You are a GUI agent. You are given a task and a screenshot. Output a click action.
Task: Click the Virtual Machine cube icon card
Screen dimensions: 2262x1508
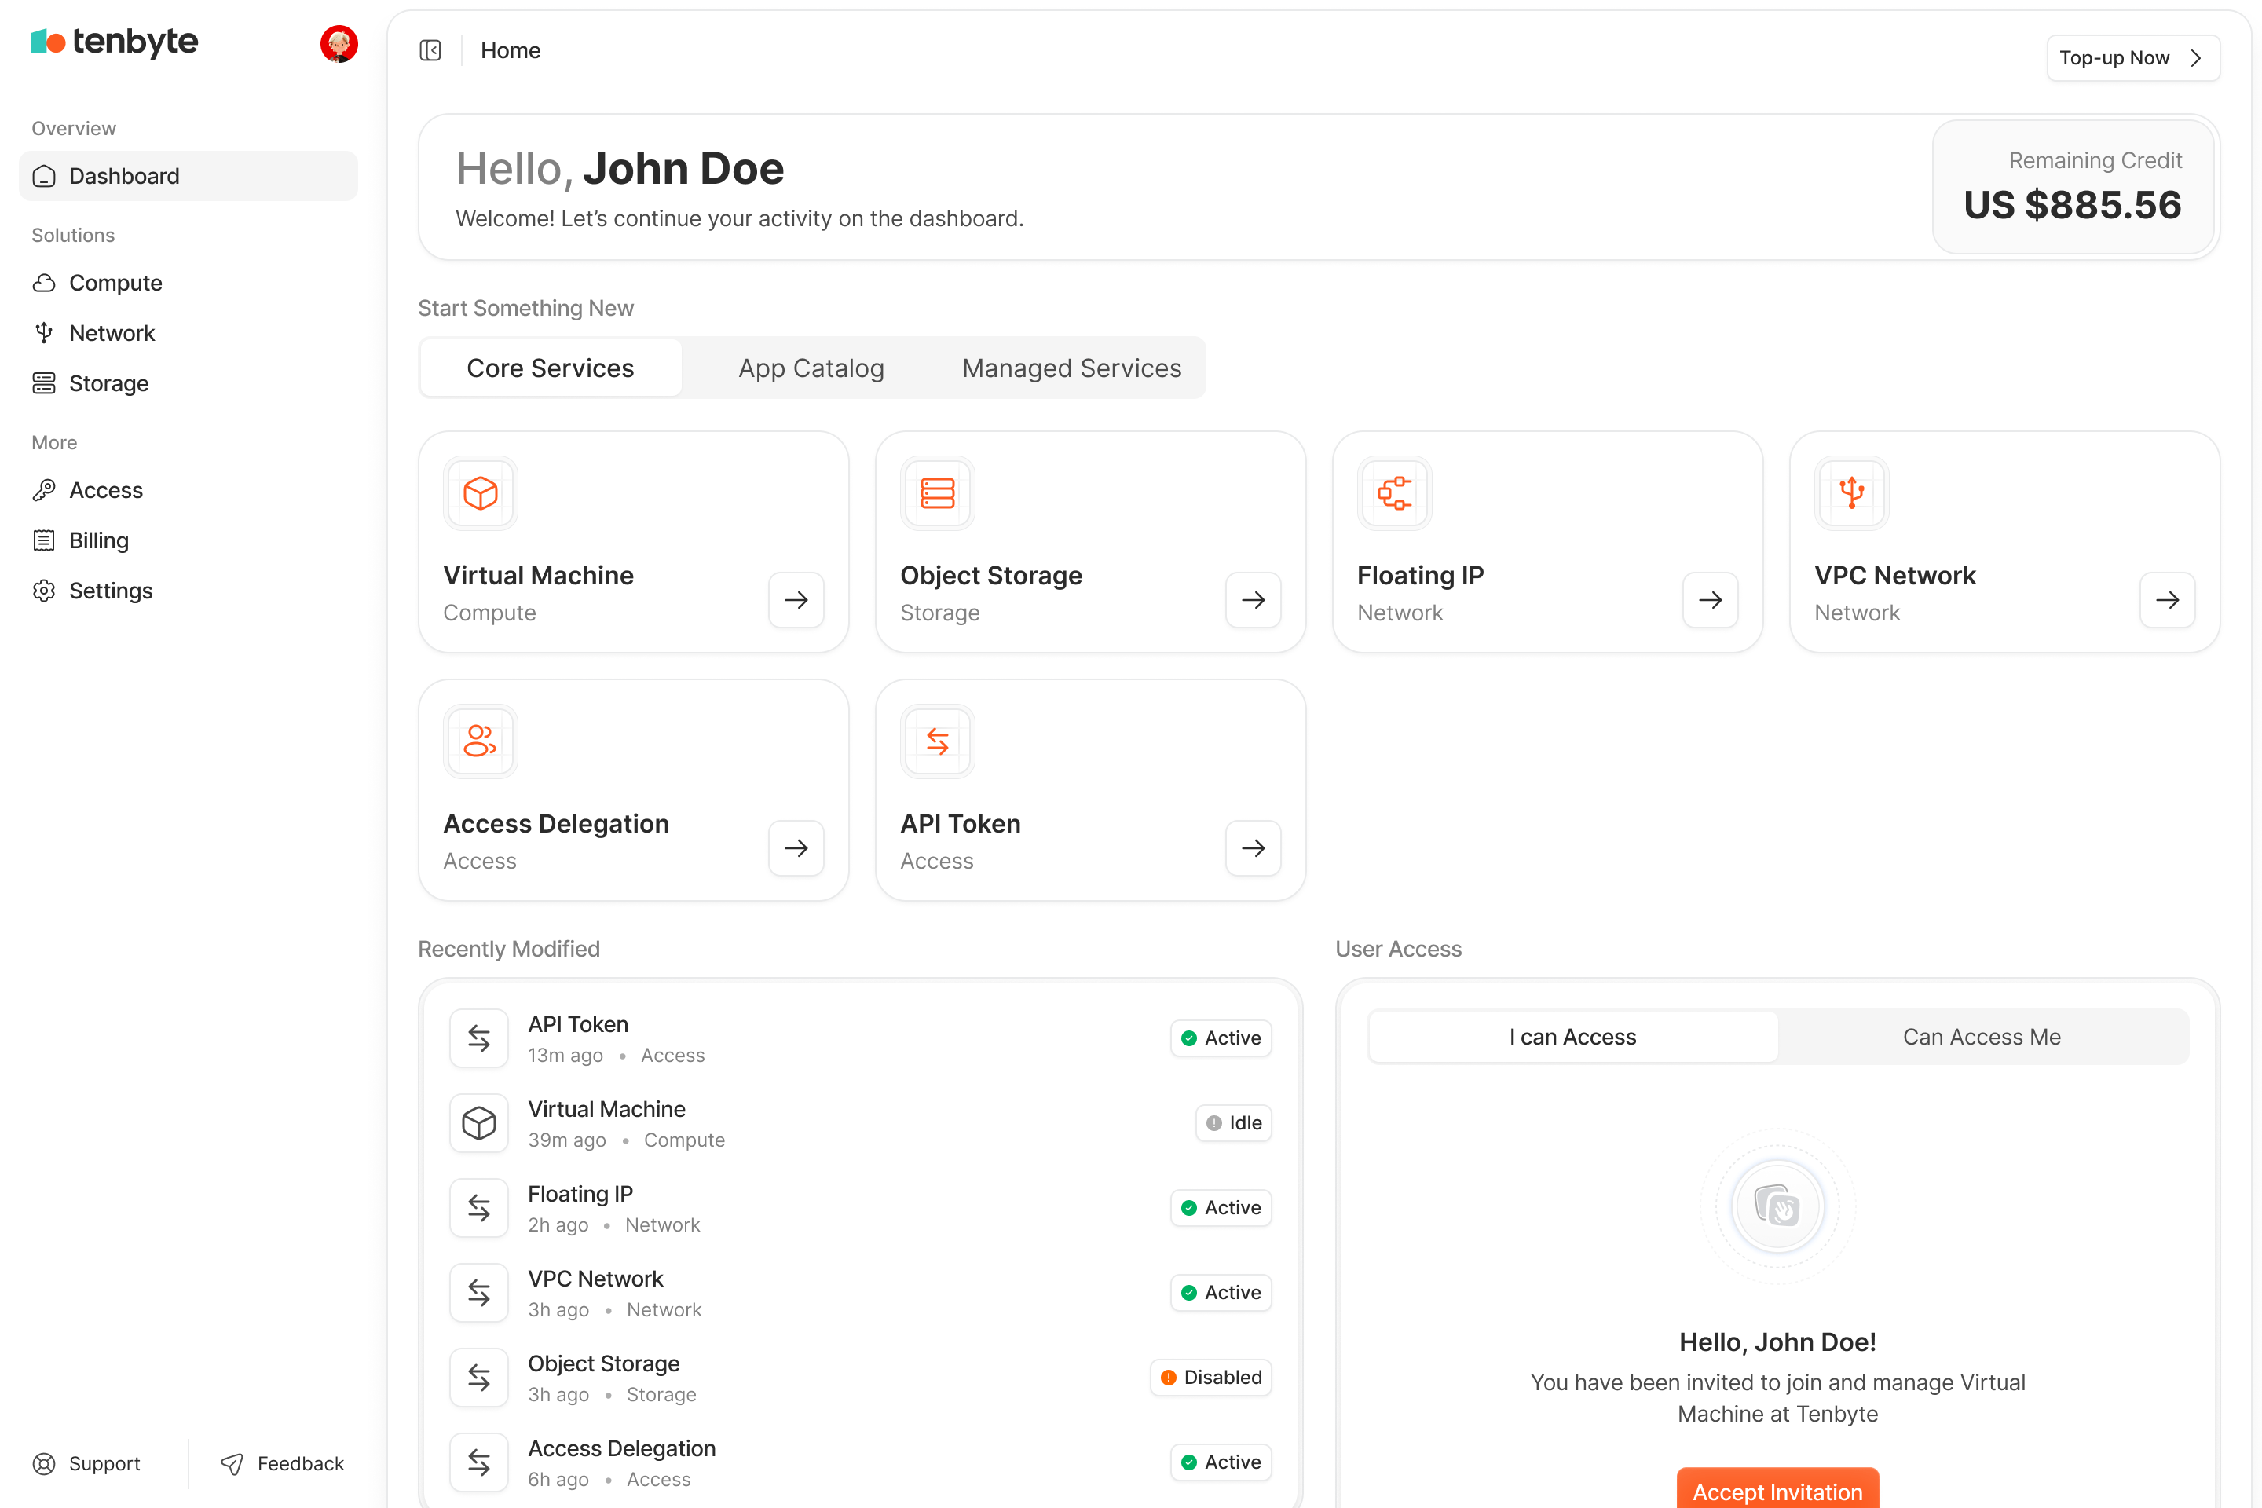point(480,493)
